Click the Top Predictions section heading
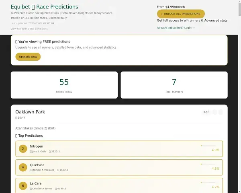Viewport: 241px width, 193px height. tap(30, 136)
